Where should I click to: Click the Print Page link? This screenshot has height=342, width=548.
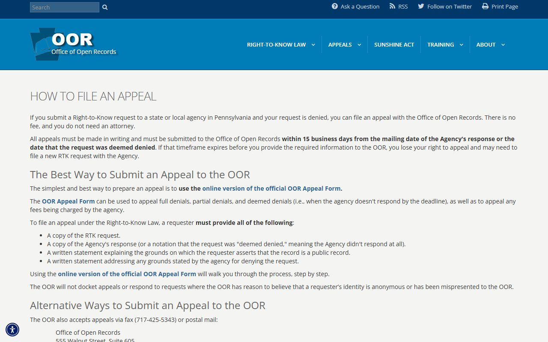[x=505, y=6]
